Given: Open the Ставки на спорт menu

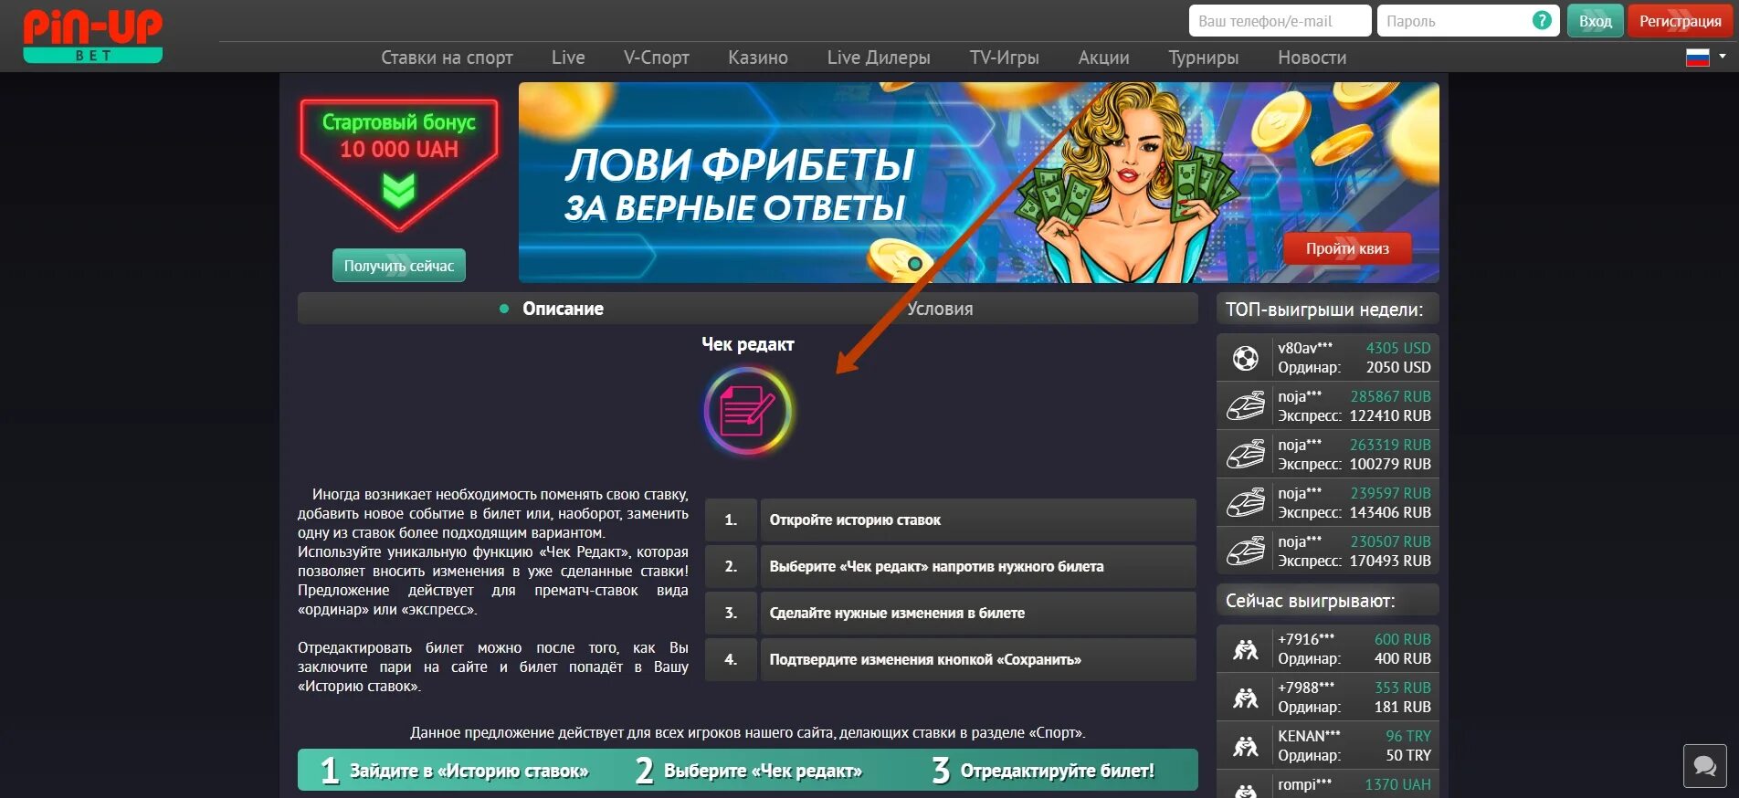Looking at the screenshot, I should pyautogui.click(x=447, y=58).
